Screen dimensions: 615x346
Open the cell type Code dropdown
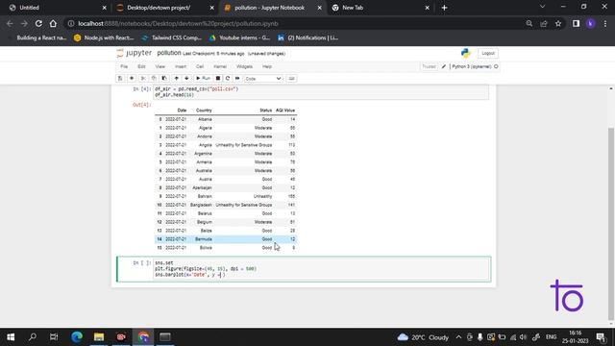[262, 79]
